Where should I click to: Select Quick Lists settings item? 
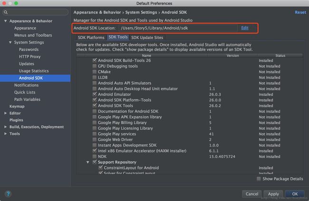click(x=25, y=92)
